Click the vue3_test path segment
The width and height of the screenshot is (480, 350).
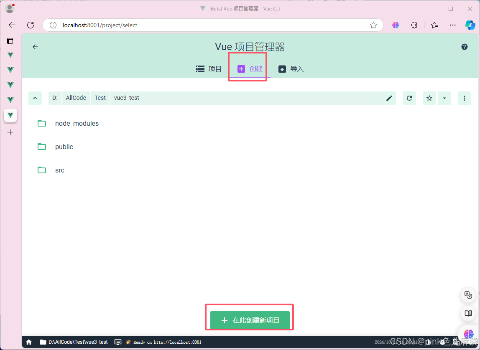[x=126, y=98]
